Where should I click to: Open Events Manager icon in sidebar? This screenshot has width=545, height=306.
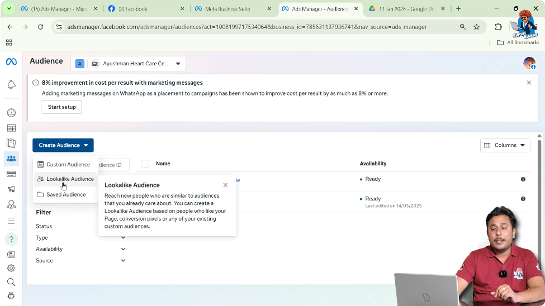(x=11, y=204)
